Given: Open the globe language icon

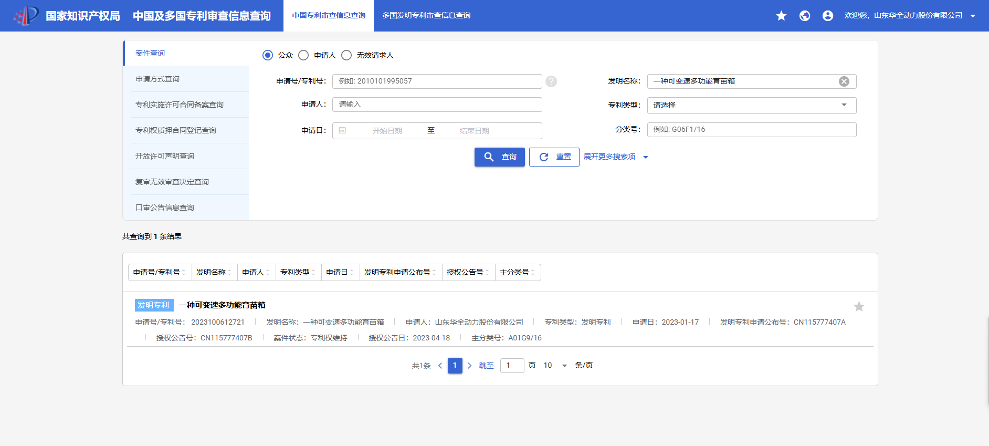Looking at the screenshot, I should pyautogui.click(x=805, y=16).
